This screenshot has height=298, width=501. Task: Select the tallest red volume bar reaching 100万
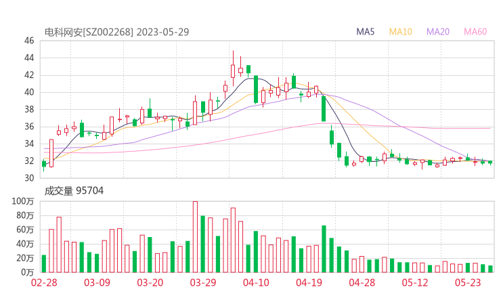click(x=195, y=237)
